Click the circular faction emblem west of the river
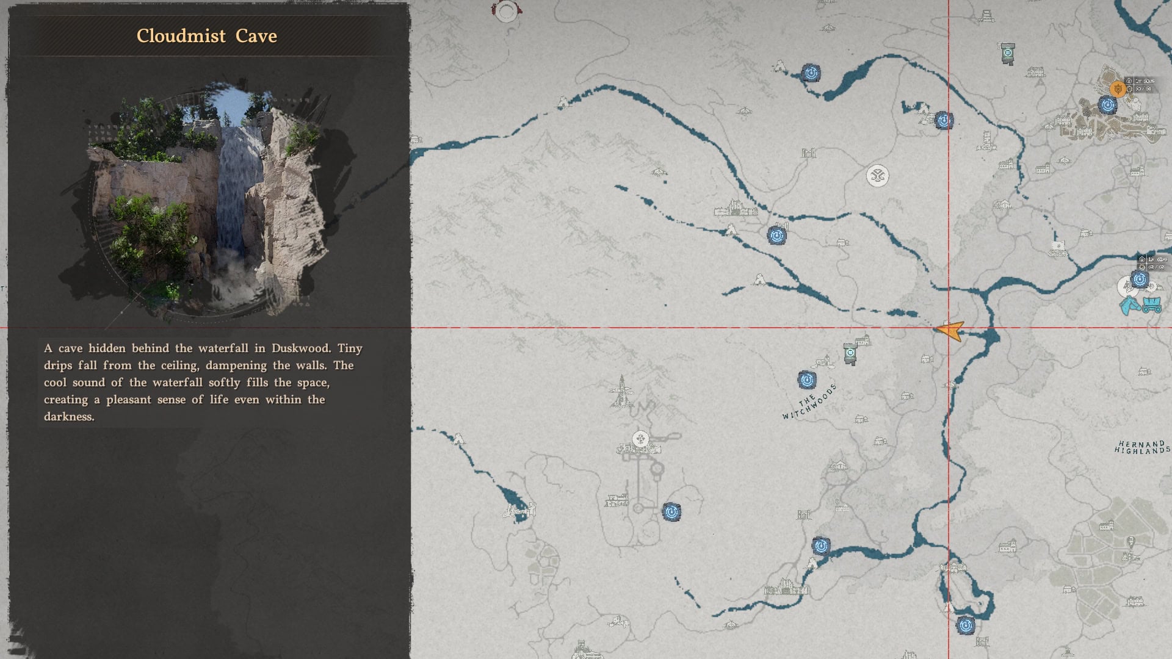Image resolution: width=1172 pixels, height=659 pixels. (x=878, y=175)
